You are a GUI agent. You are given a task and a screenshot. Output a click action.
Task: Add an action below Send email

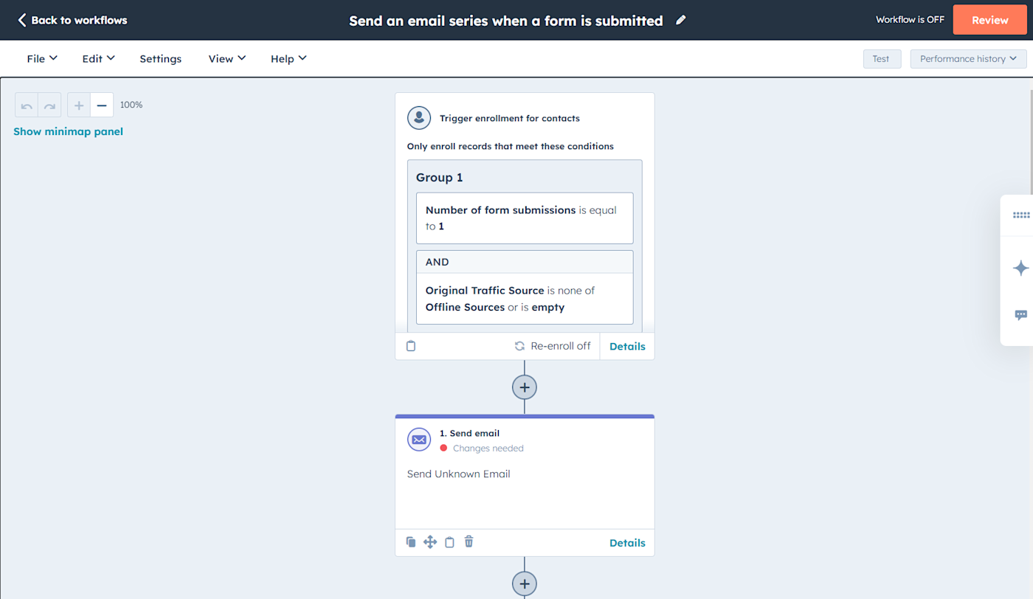pos(525,584)
